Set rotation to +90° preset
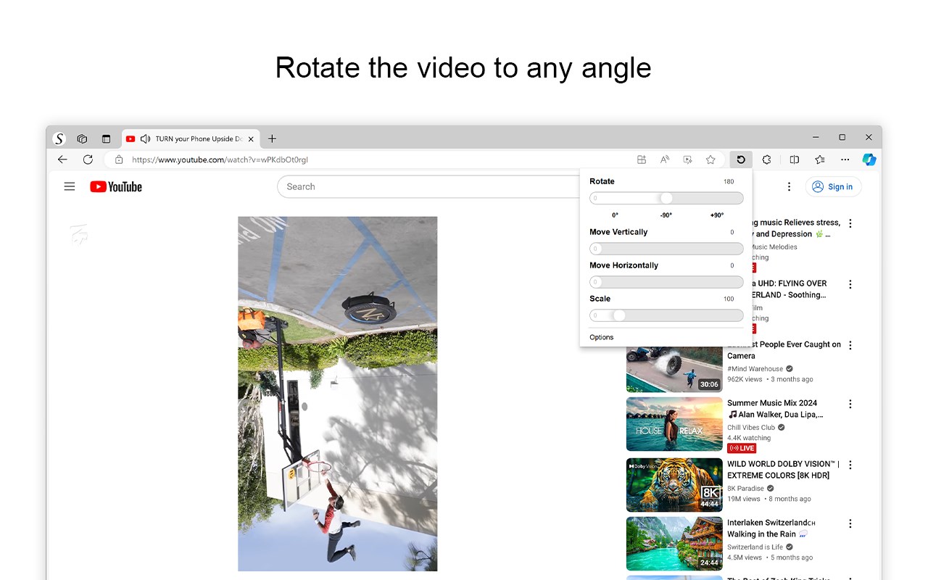This screenshot has height=580, width=928. coord(717,215)
